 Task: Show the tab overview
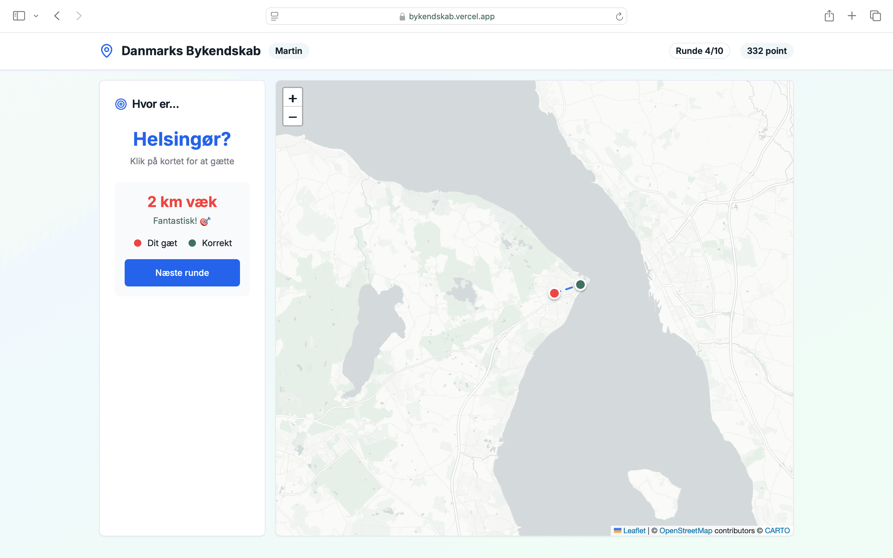875,16
